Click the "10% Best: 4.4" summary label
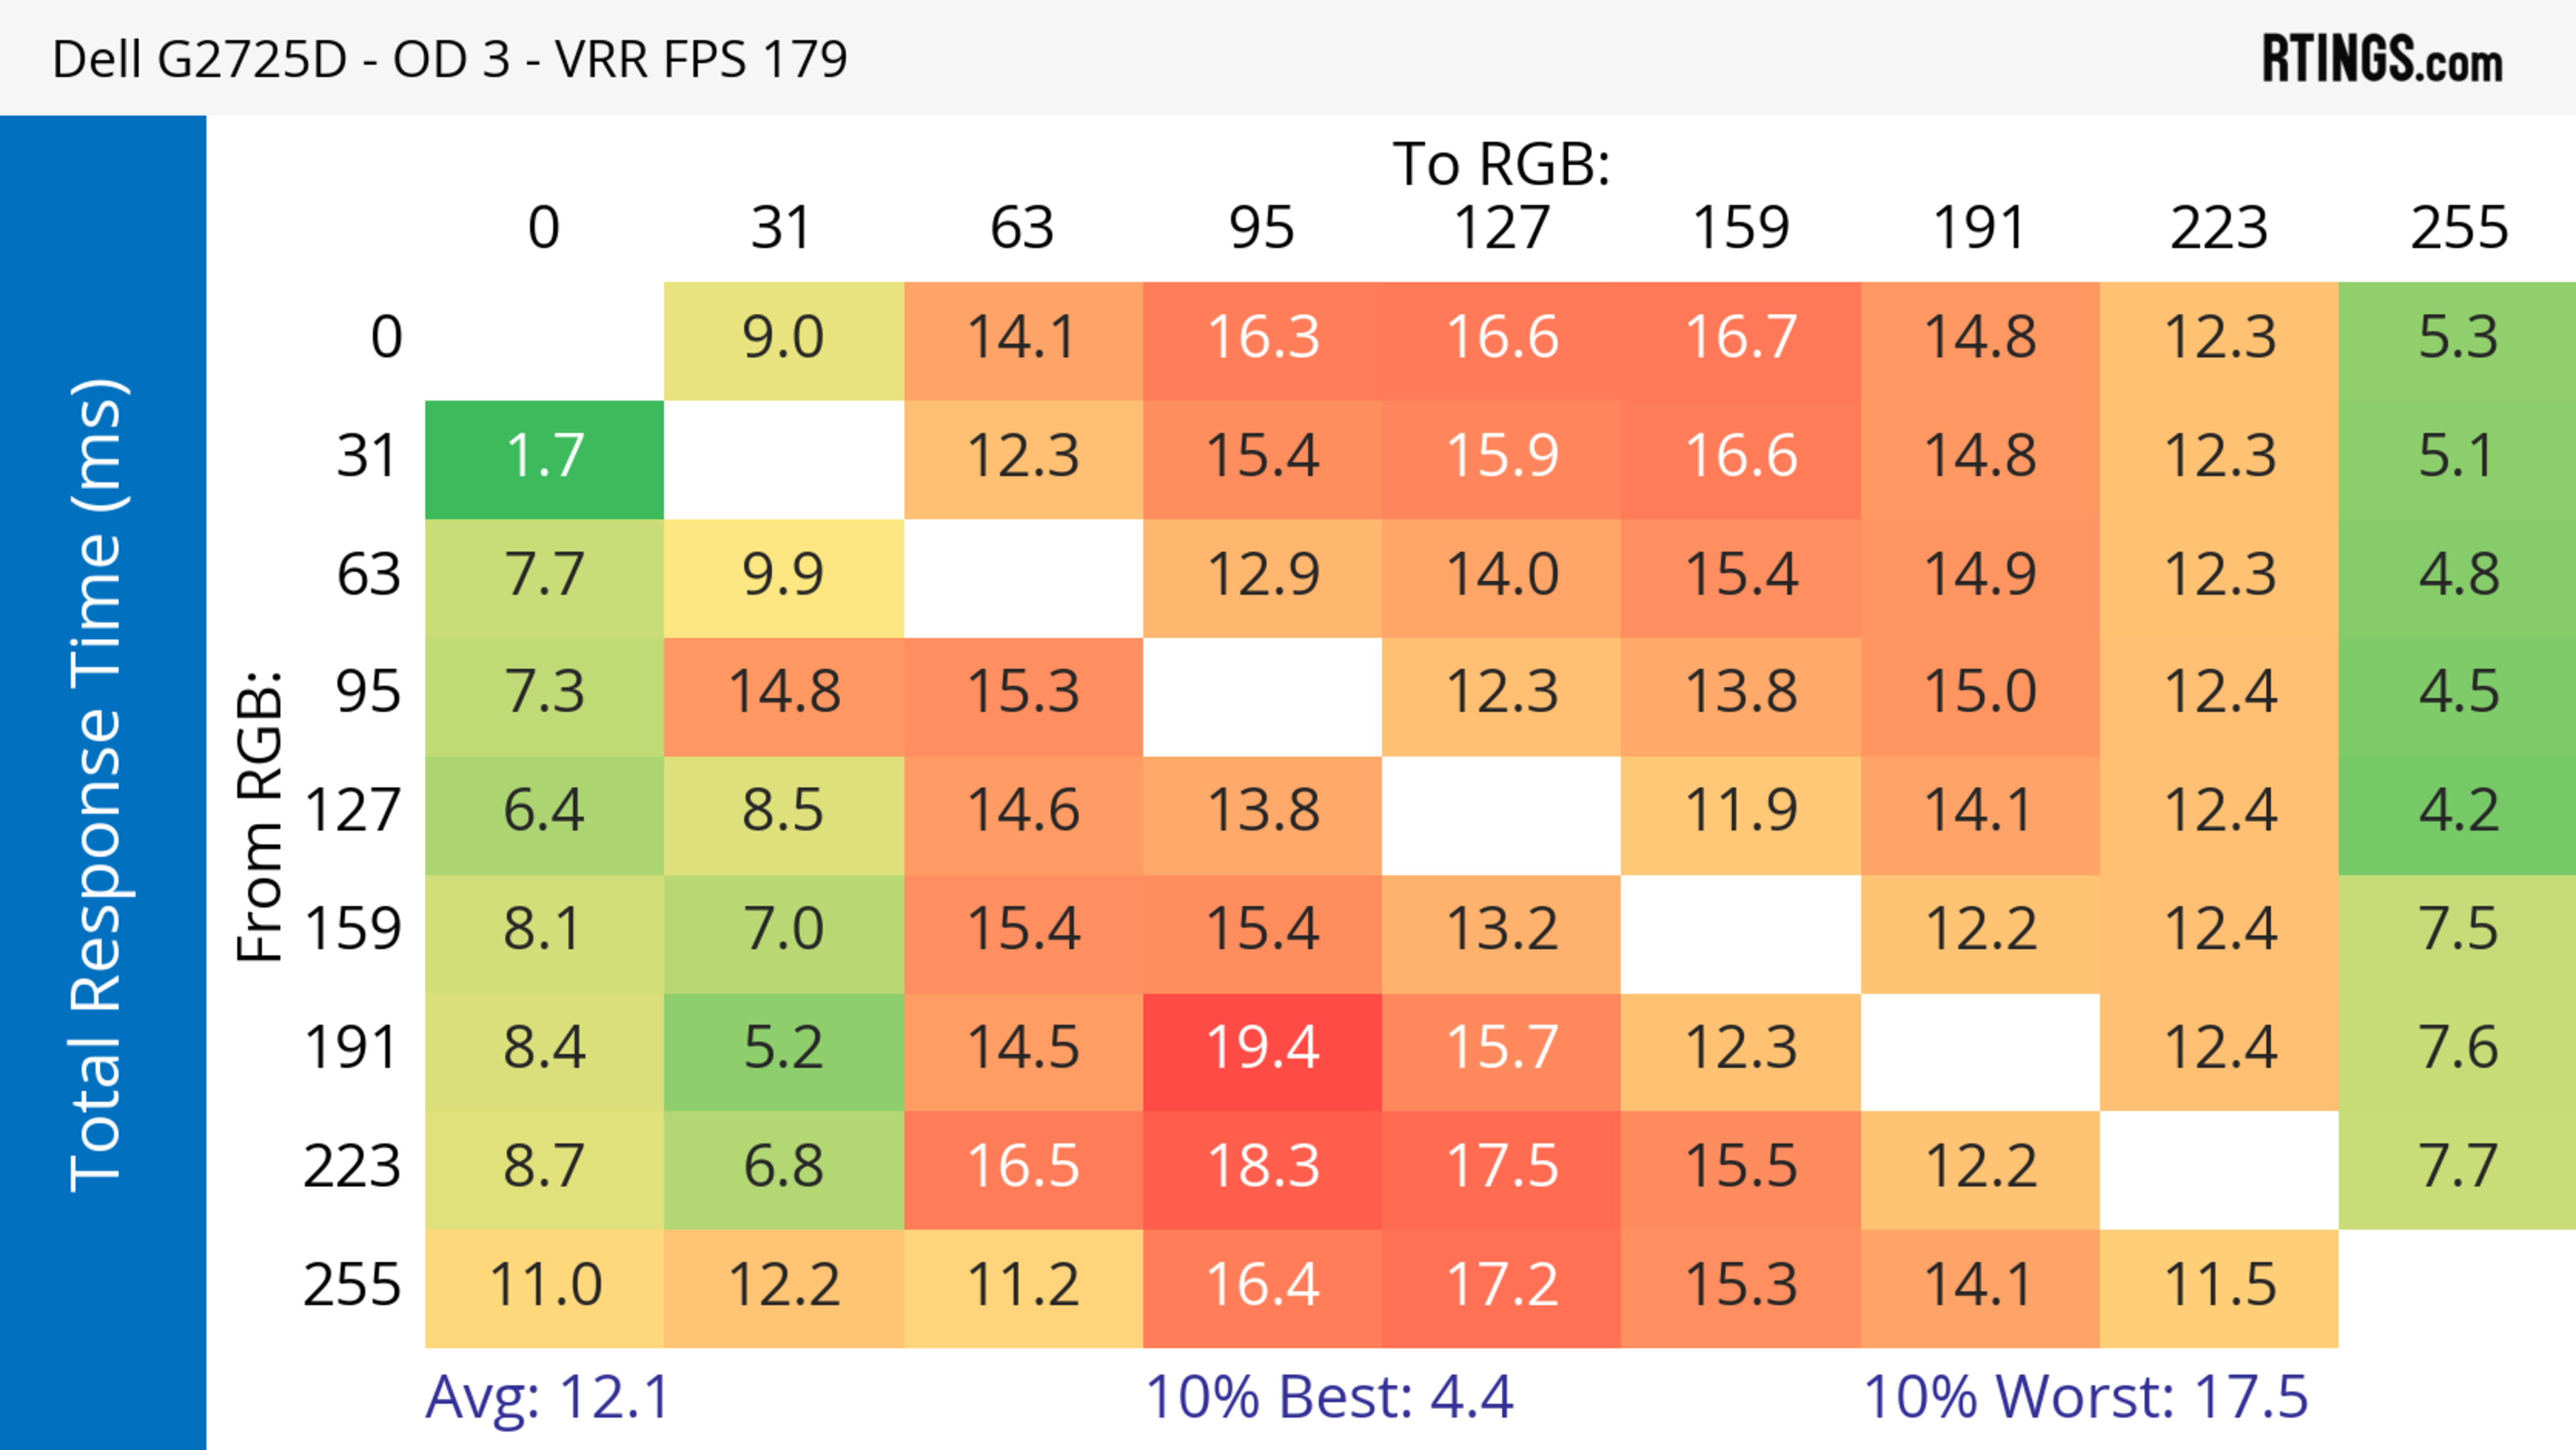Viewport: 2576px width, 1450px height. (1328, 1397)
